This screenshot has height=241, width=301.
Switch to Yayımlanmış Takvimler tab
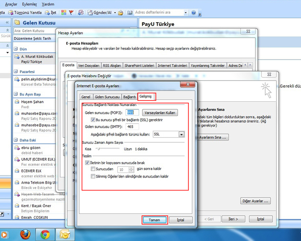click(x=208, y=66)
